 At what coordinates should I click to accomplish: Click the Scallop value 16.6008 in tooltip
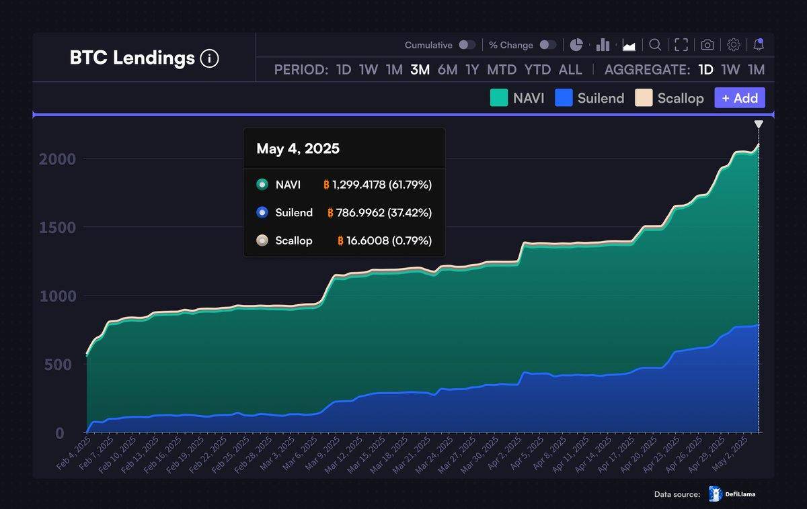367,240
